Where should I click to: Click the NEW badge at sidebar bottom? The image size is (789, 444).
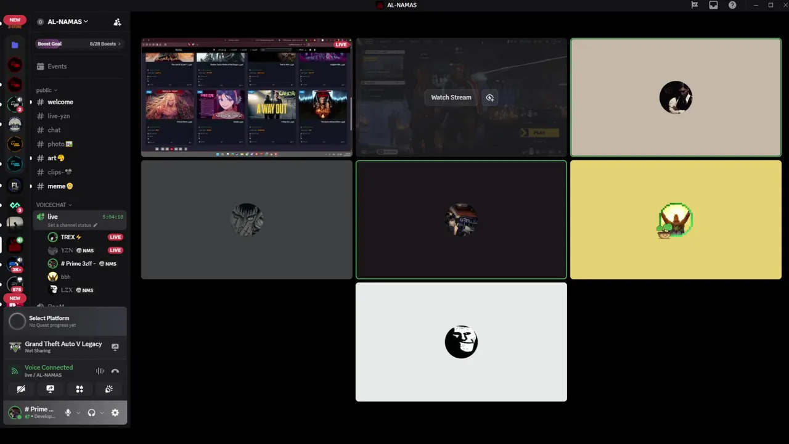coord(15,298)
